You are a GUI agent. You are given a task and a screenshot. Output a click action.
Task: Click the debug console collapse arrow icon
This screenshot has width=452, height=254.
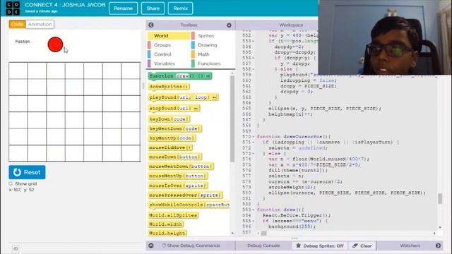[151, 246]
